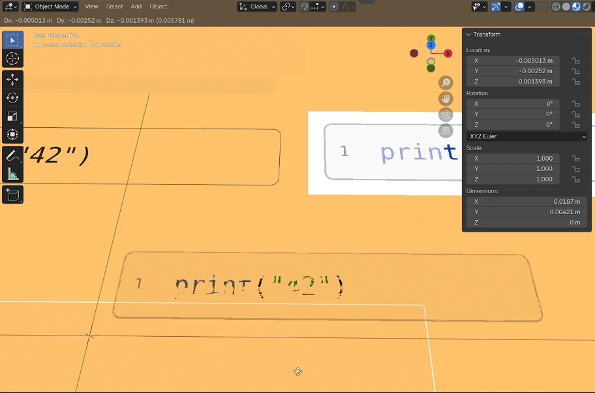Image resolution: width=595 pixels, height=393 pixels.
Task: Open the pivot point dropdown
Action: click(288, 7)
